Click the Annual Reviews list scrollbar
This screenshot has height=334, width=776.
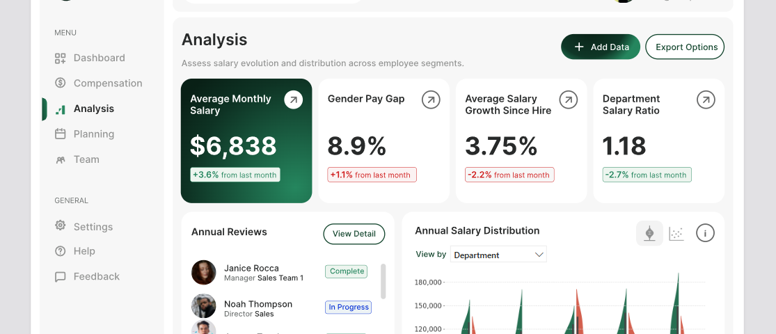coord(383,281)
